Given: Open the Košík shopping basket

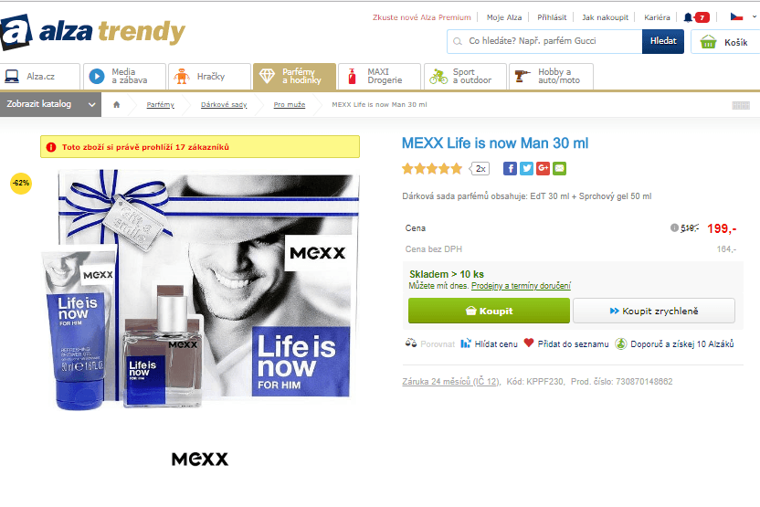Looking at the screenshot, I should coord(725,42).
